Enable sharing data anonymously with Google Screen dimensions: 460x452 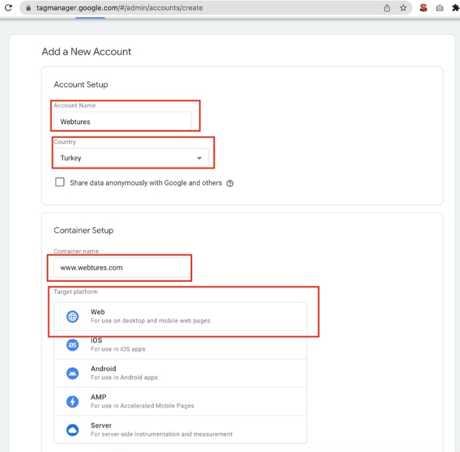click(60, 182)
